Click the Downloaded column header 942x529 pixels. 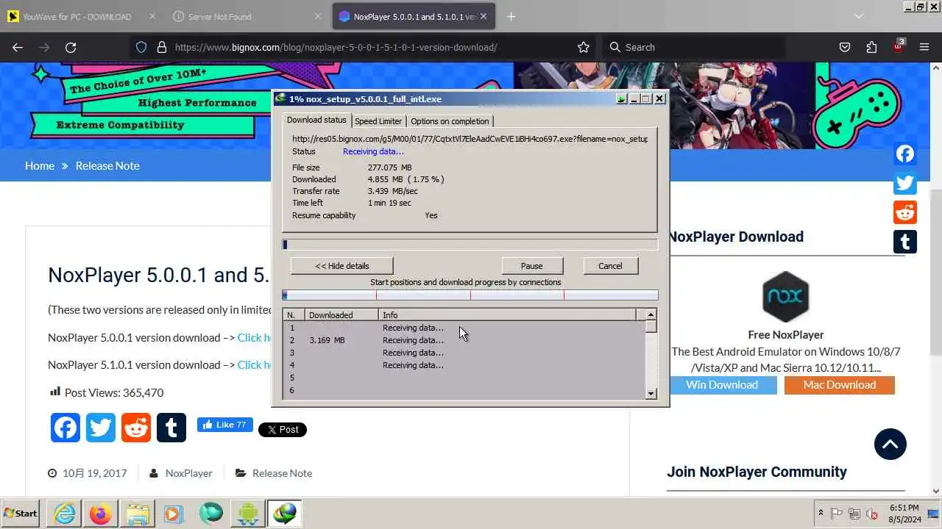click(341, 314)
